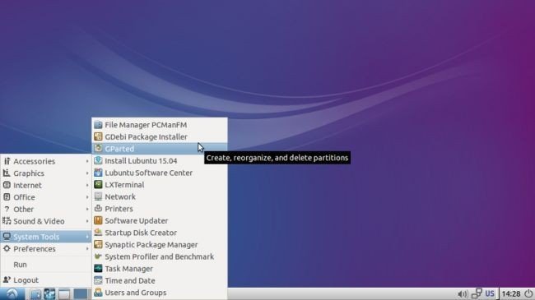The height and width of the screenshot is (300, 535).
Task: Expand the Graphics submenu arrow
Action: (x=87, y=173)
